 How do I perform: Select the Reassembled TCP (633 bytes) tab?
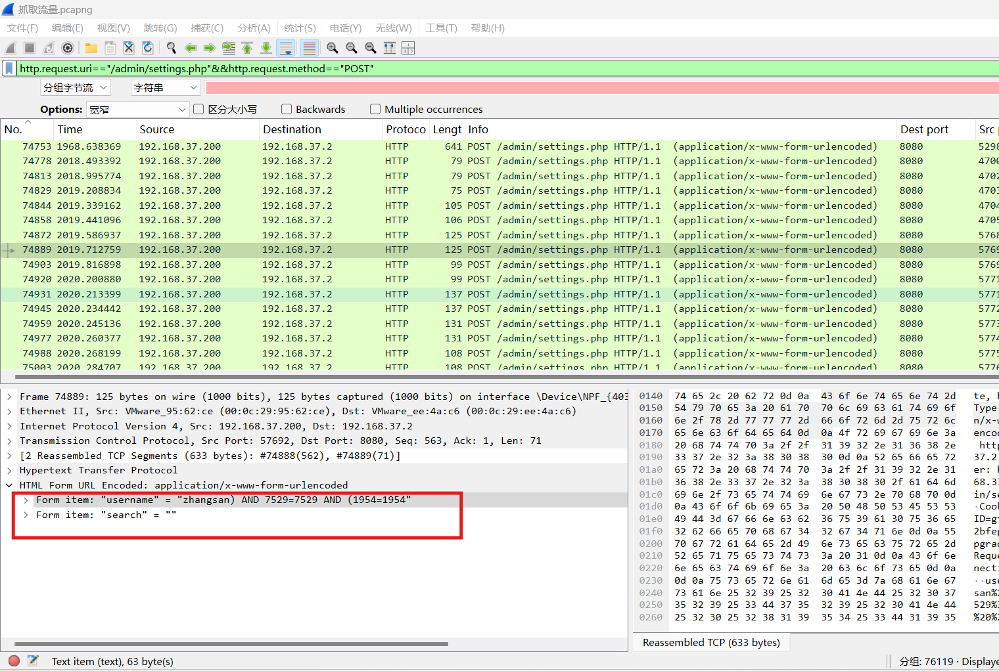[711, 643]
